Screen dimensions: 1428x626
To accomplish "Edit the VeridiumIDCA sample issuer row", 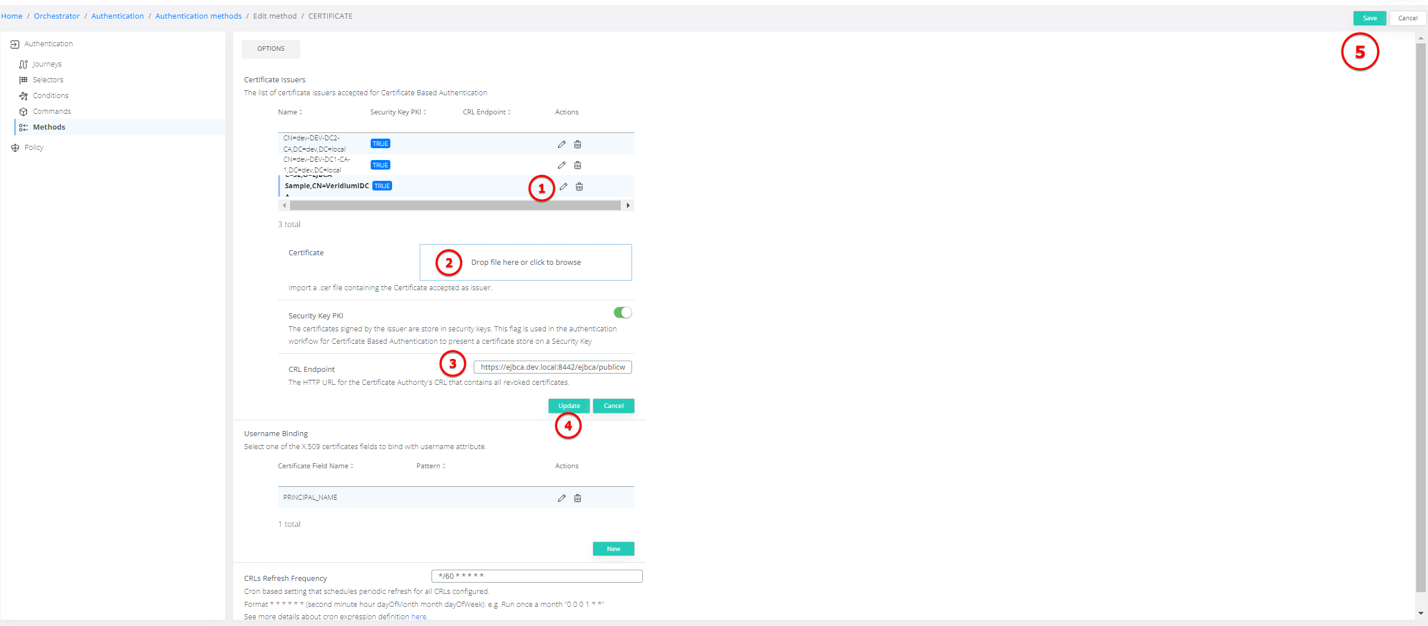I will (563, 187).
